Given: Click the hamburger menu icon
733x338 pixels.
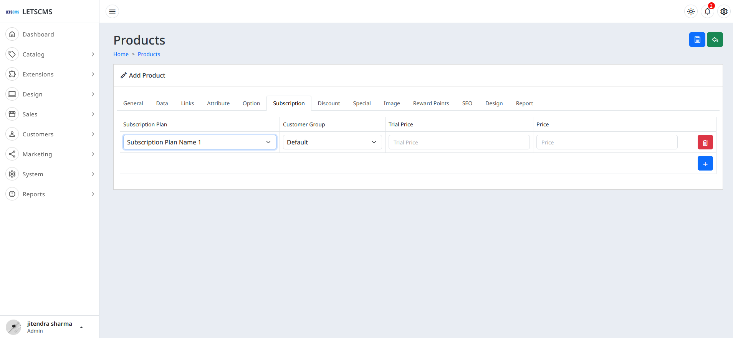Looking at the screenshot, I should [112, 12].
